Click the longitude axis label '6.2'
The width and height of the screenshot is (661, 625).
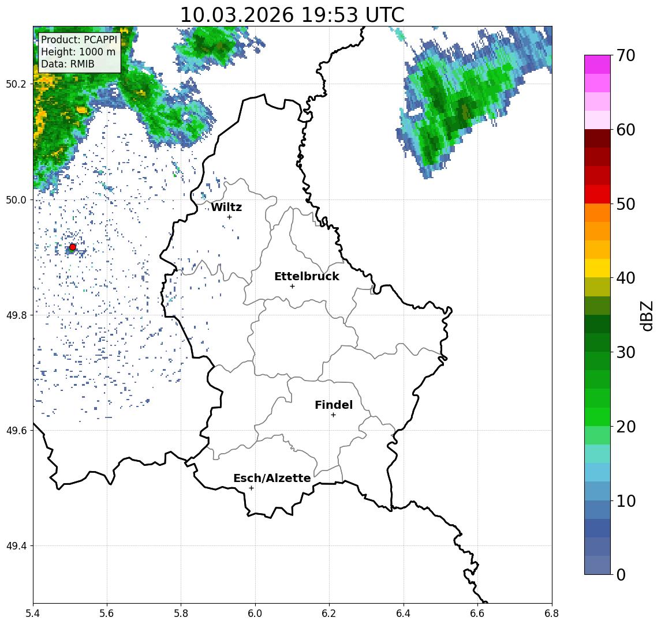[x=329, y=613]
